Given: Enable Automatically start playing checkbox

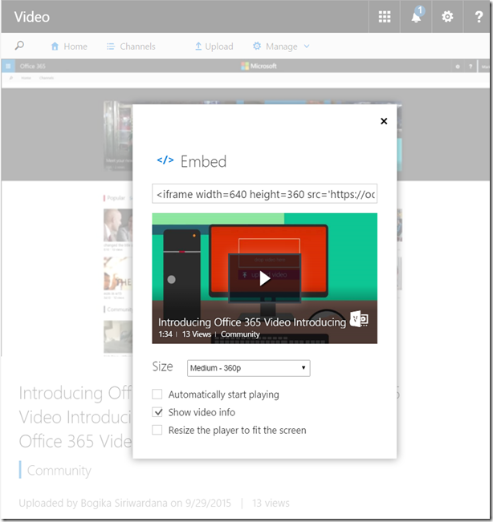Looking at the screenshot, I should [x=157, y=395].
